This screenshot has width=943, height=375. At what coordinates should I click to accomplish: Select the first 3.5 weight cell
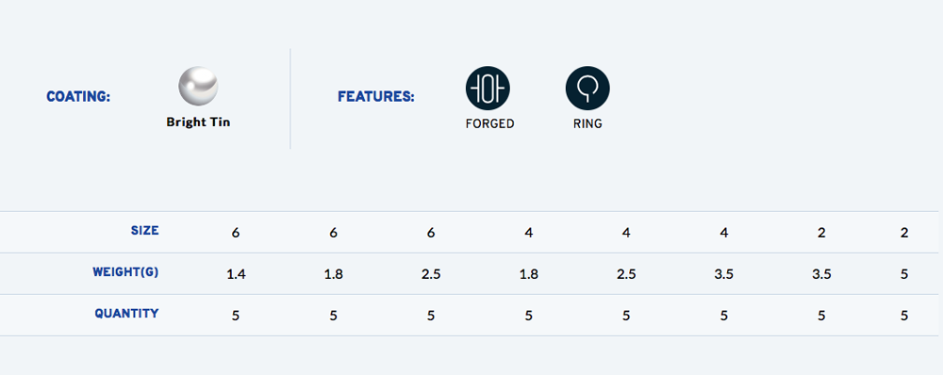(724, 274)
